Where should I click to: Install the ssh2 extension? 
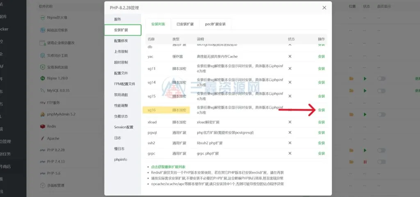click(321, 143)
